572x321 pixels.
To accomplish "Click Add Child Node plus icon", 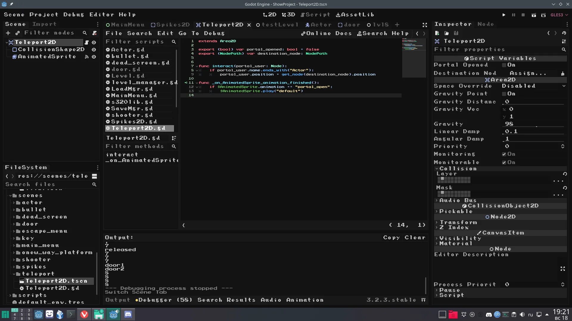I will click(8, 33).
